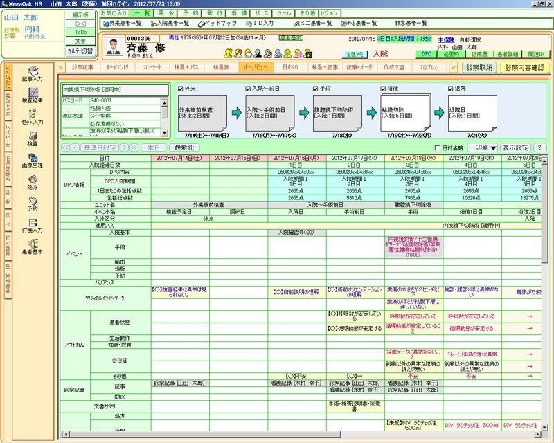Click the black silhouette patient status icon
Viewport: 554px width, 443px height.
point(258,53)
